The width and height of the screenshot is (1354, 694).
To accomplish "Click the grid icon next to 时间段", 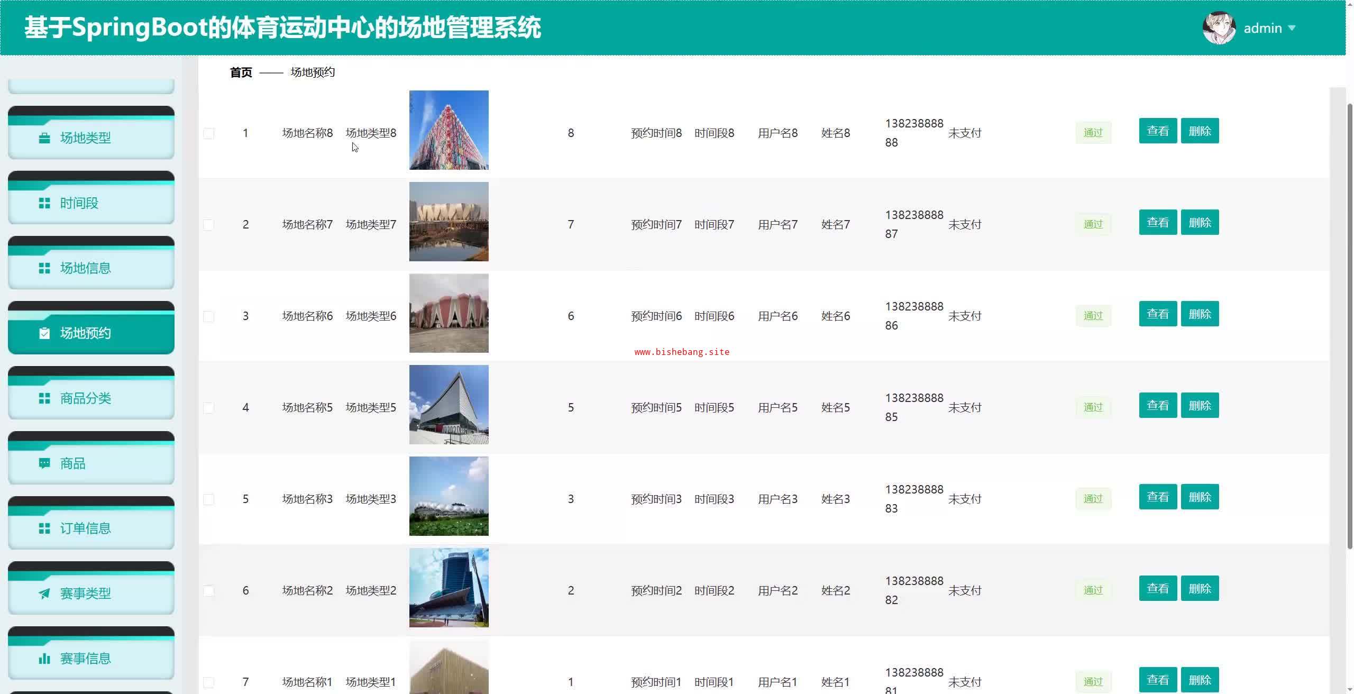I will tap(44, 203).
